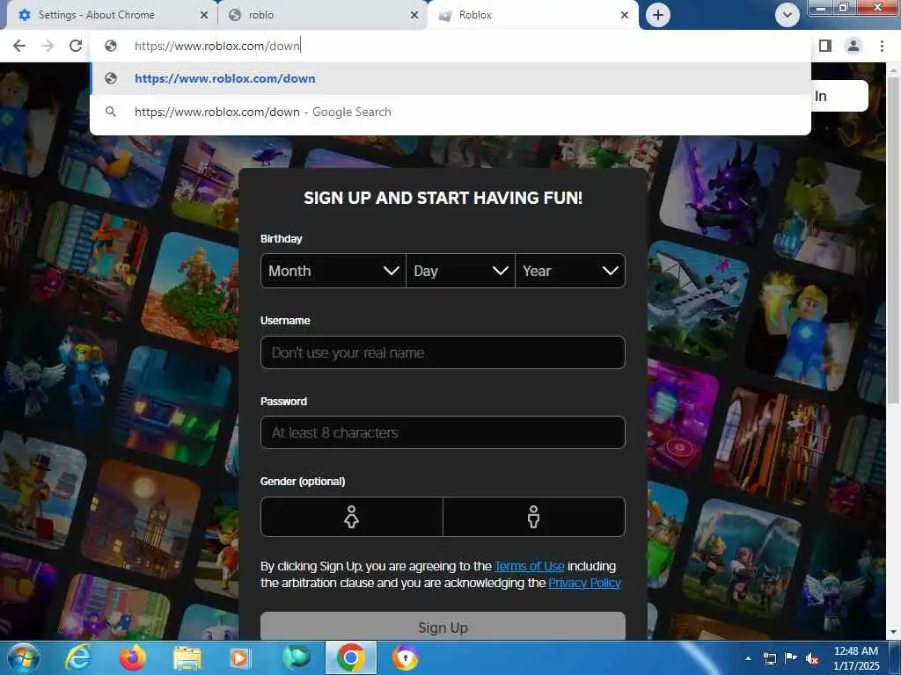
Task: Click the network tray icon
Action: (769, 658)
